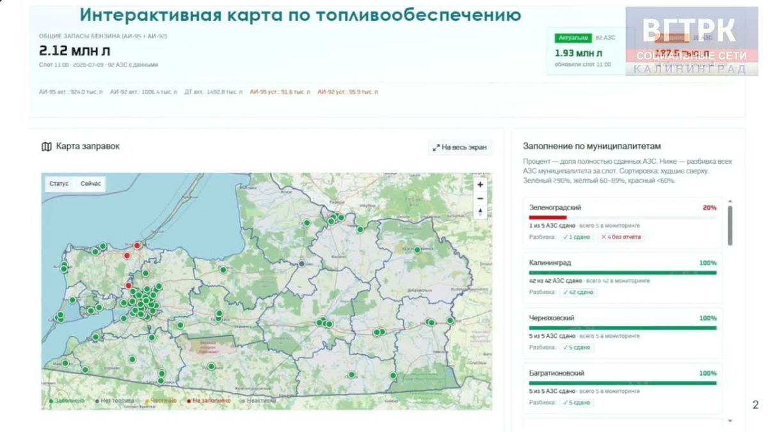768x432 pixels.
Task: Click "1 из 5 АЗС сдано" text
Action: click(x=551, y=225)
